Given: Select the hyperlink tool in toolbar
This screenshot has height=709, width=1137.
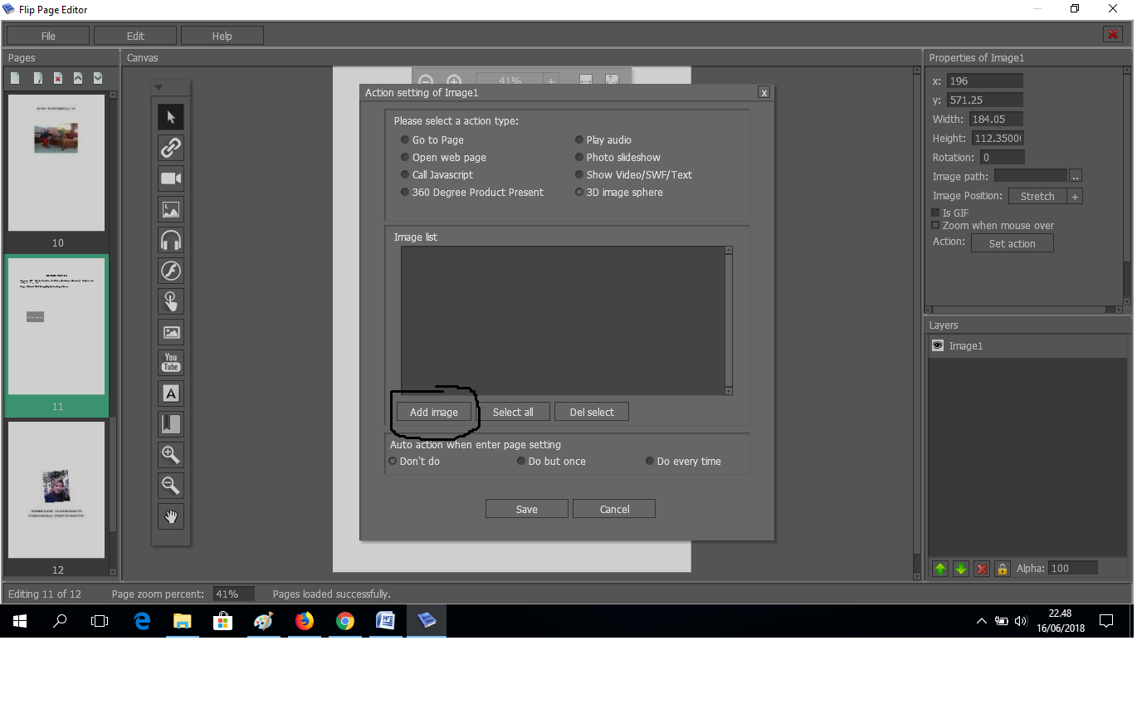Looking at the screenshot, I should [x=170, y=147].
